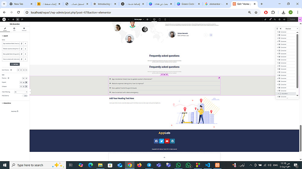This screenshot has height=169, width=302.
Task: Set Icon Position to end
Action: 26,78
